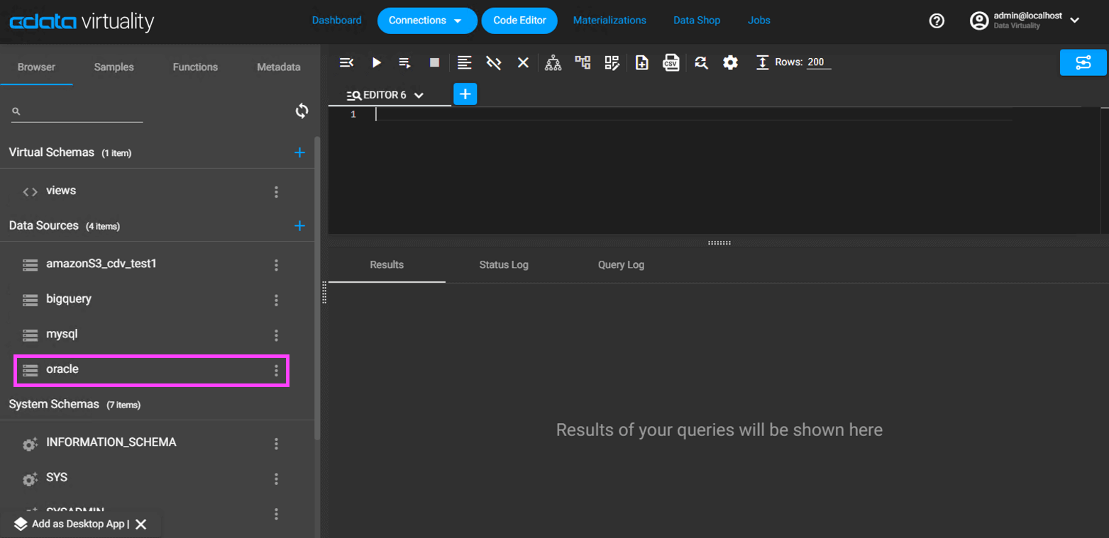Open the Query Log tab

pos(619,265)
